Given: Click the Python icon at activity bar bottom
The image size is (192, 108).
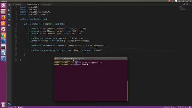Looking at the screenshot, I should [9, 104].
